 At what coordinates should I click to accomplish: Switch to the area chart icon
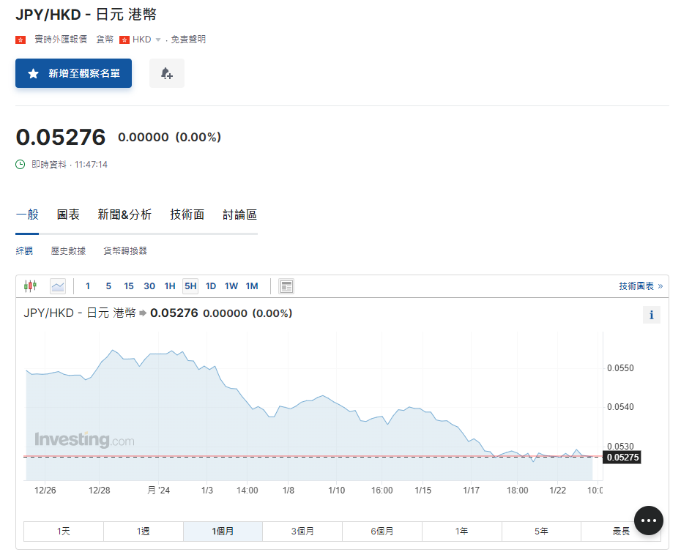[58, 286]
